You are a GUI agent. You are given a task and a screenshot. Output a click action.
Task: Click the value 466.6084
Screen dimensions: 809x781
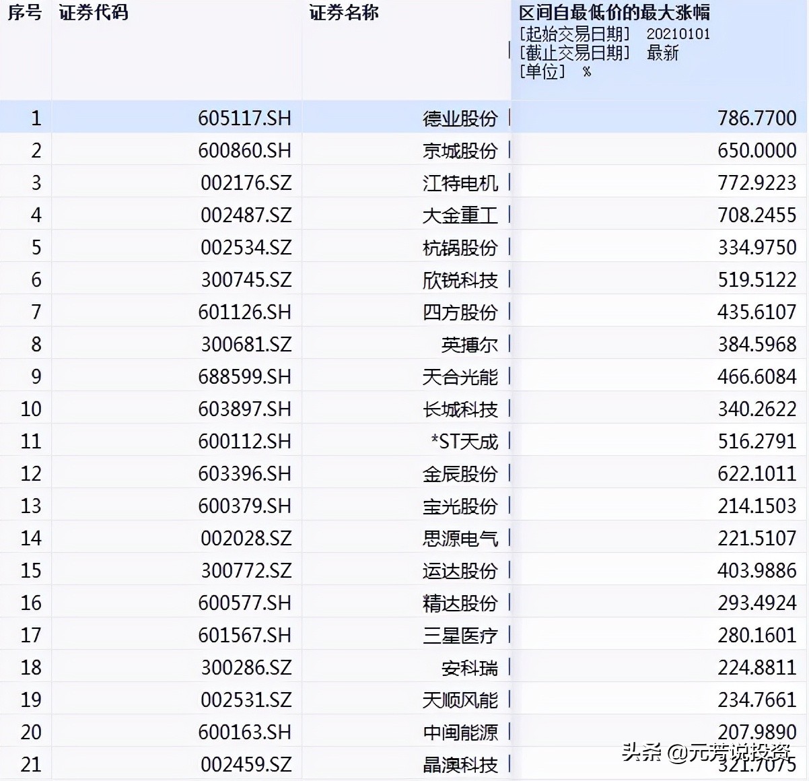[757, 377]
